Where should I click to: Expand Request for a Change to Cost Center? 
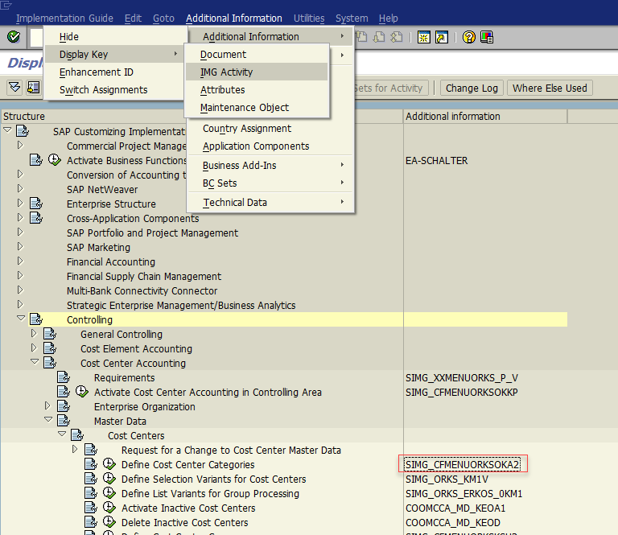pos(75,449)
